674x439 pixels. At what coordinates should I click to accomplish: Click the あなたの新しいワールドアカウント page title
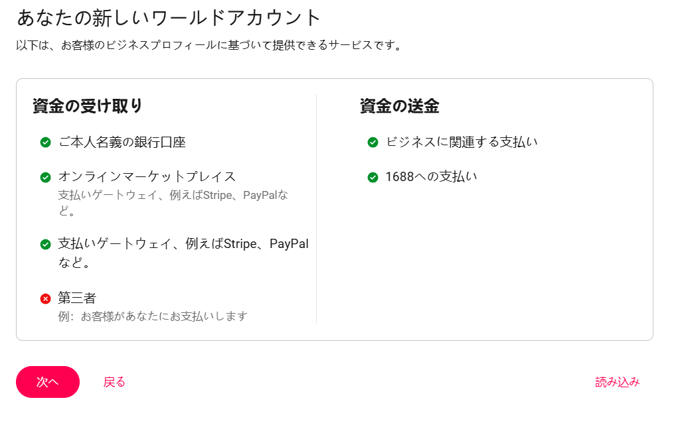tap(169, 18)
